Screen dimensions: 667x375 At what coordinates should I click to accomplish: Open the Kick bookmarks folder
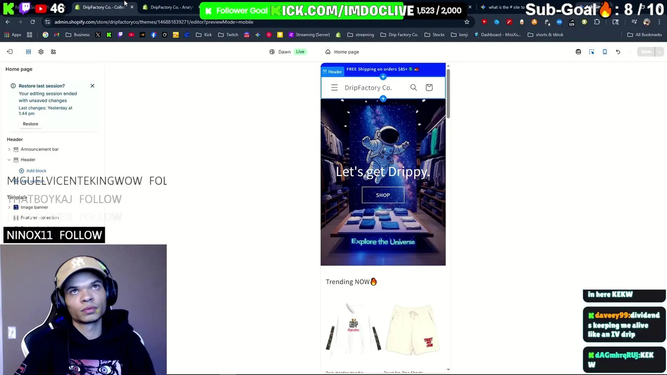(x=204, y=35)
